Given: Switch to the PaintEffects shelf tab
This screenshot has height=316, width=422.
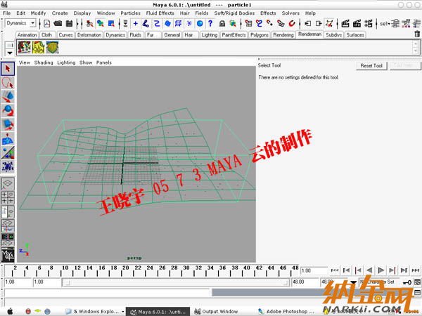Looking at the screenshot, I should (234, 35).
